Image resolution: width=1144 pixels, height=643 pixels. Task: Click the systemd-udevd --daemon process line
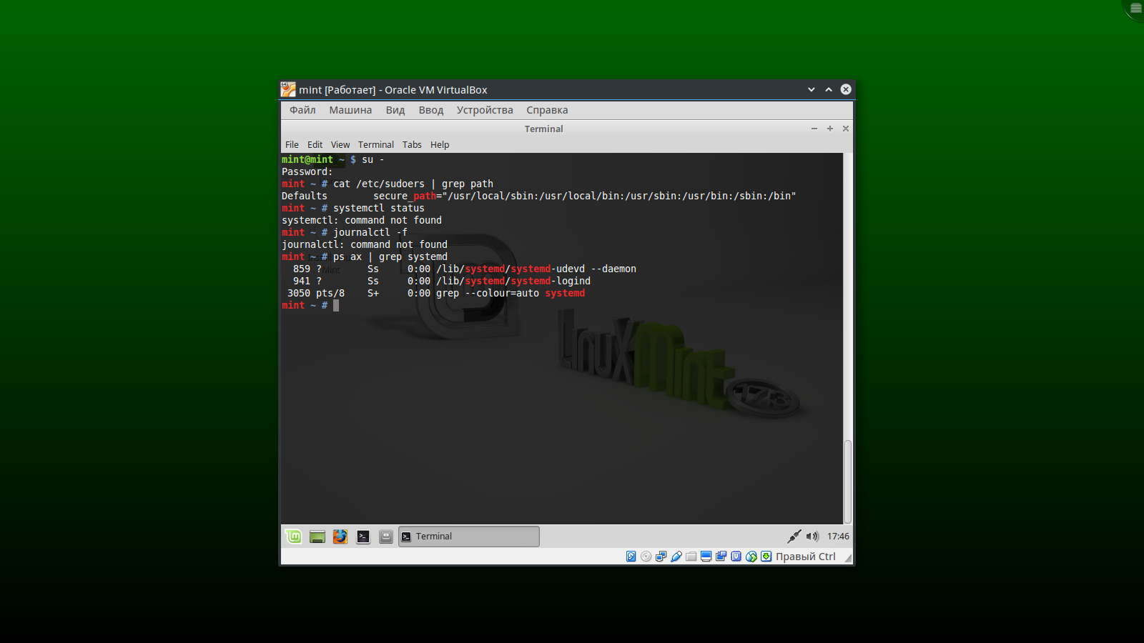[x=465, y=269]
